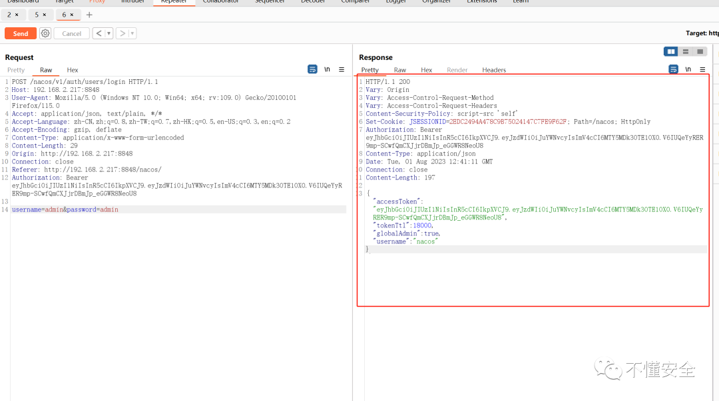
Task: Click the HTTP/1.1 200 response status line
Action: tap(388, 82)
